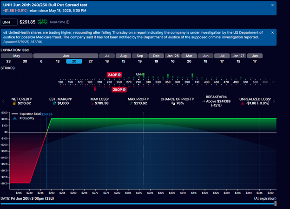The height and width of the screenshot is (209, 290).
Task: Click the Above $247.89 breakeven value
Action: (218, 101)
